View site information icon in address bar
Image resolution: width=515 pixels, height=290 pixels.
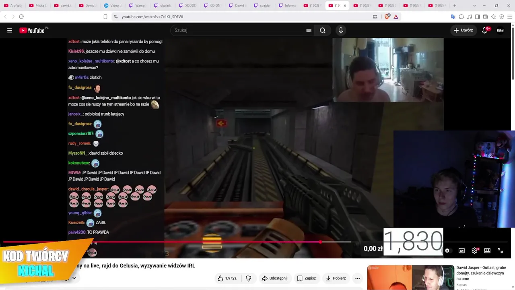[x=115, y=17]
